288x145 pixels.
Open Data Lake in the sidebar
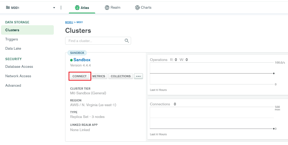(13, 48)
